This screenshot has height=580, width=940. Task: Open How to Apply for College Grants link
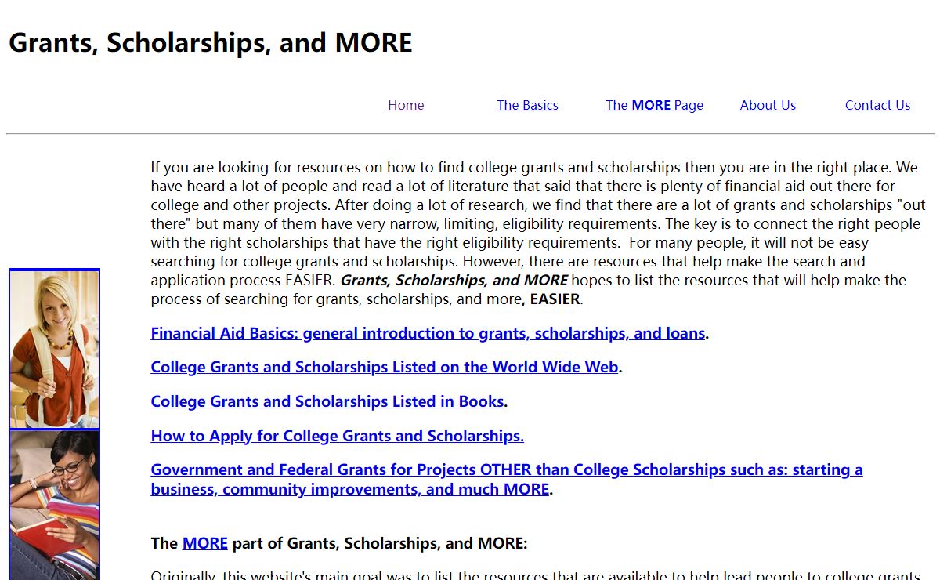click(337, 436)
